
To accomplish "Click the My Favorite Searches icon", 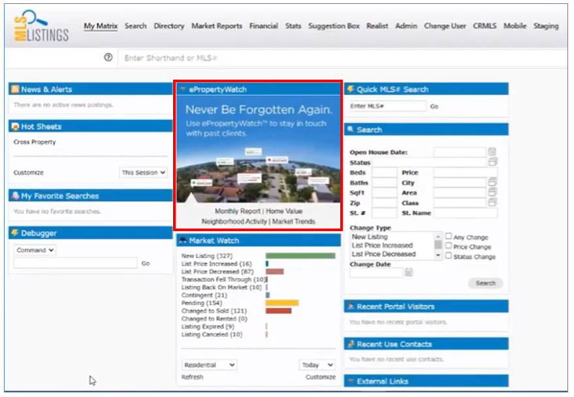I will [15, 196].
